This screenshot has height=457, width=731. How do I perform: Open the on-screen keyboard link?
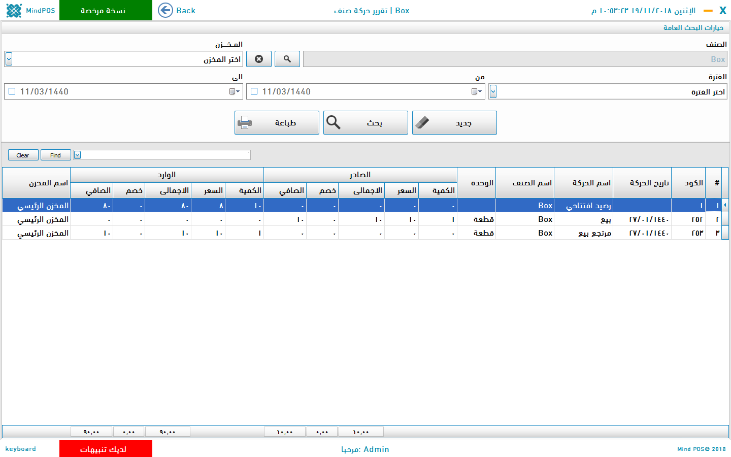(21, 449)
